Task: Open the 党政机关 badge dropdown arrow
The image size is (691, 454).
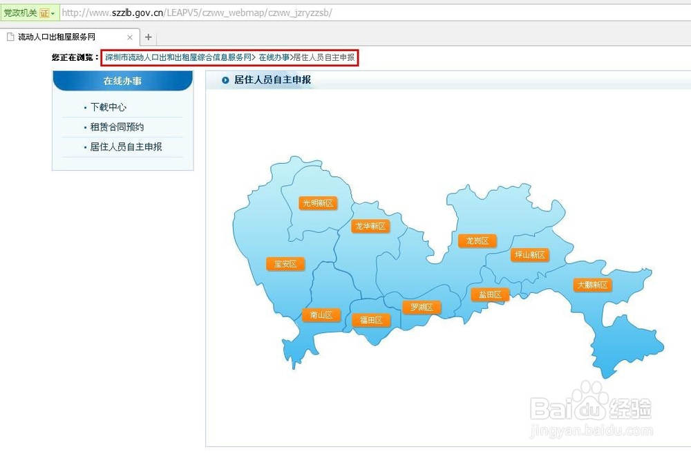Action: [51, 12]
